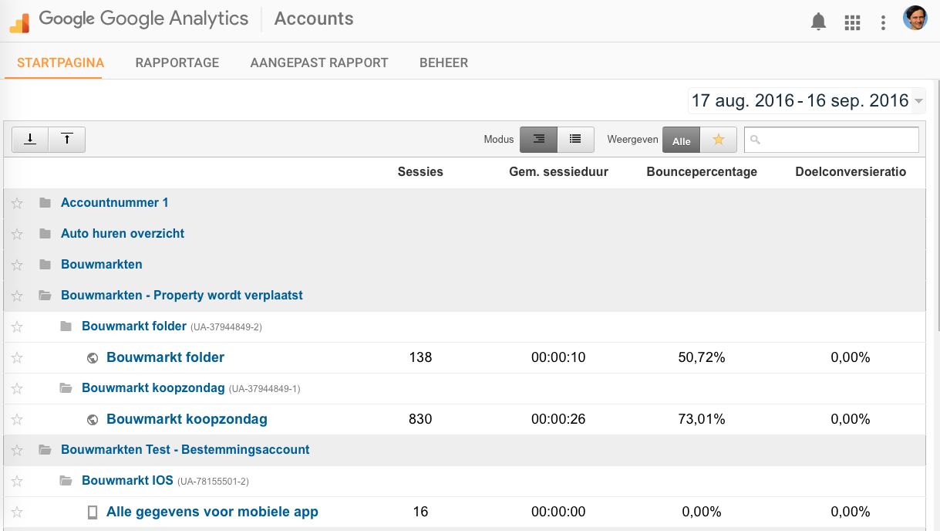Open the Aangepast rapport tab
The width and height of the screenshot is (940, 531).
tap(319, 63)
